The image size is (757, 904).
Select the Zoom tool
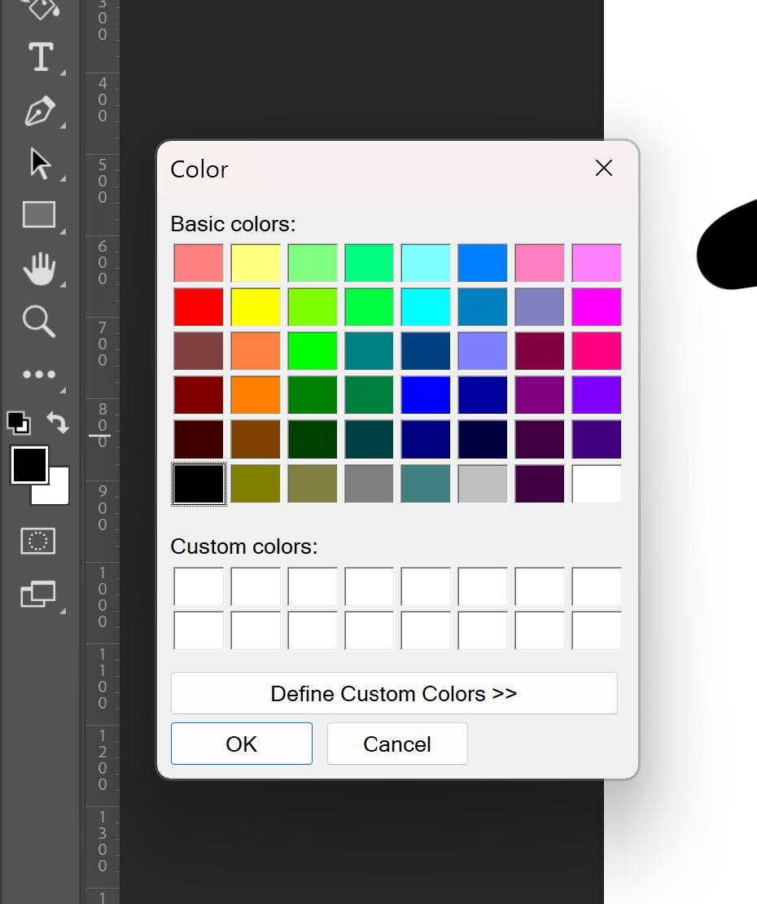38,322
